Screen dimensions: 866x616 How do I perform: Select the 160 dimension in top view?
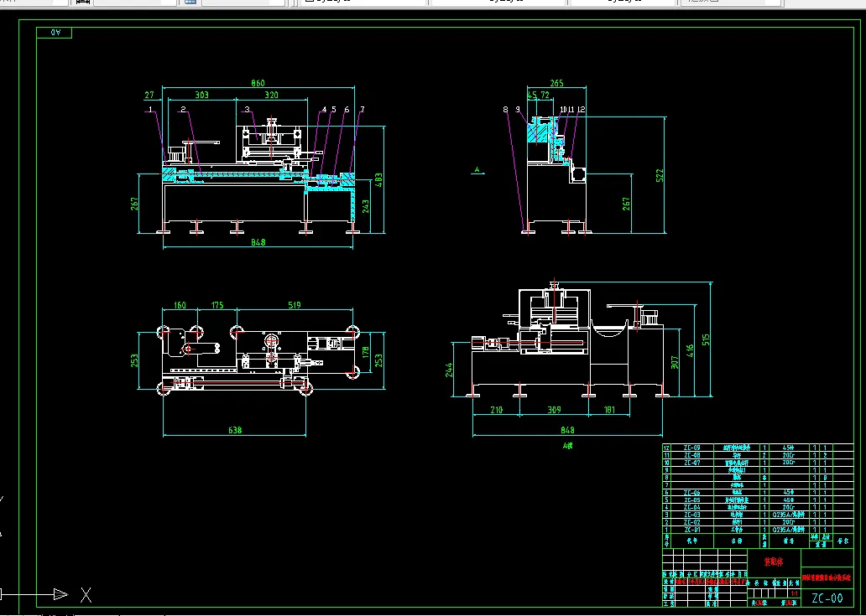point(180,305)
